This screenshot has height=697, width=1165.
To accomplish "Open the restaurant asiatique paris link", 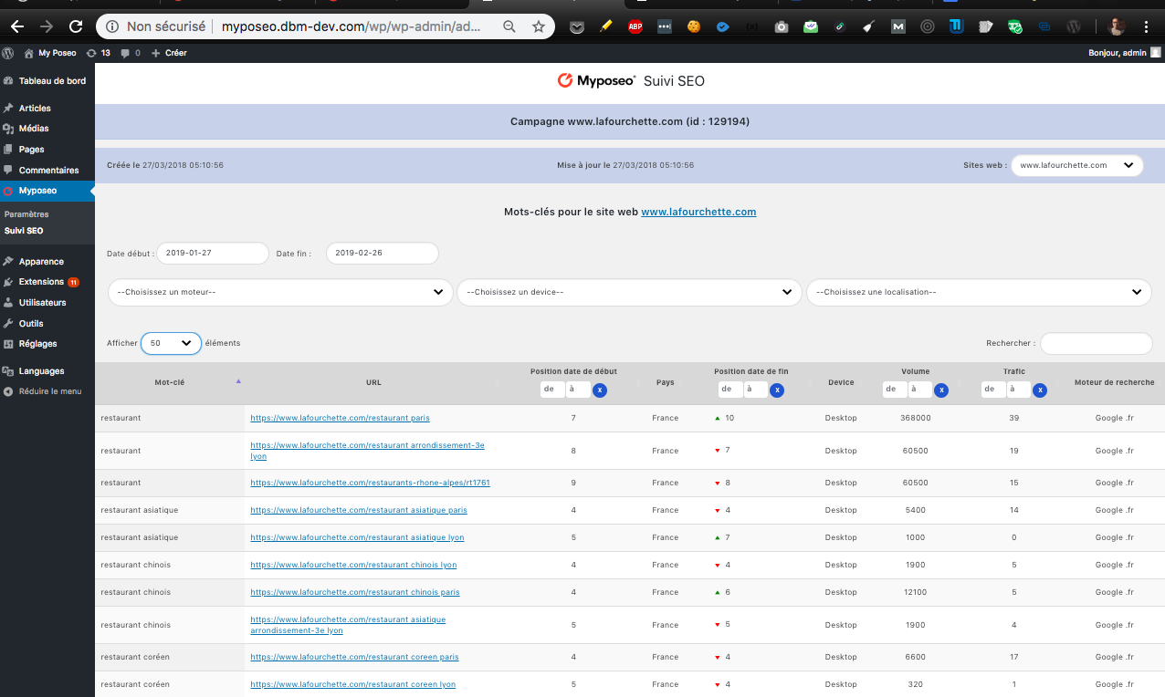I will (x=359, y=510).
